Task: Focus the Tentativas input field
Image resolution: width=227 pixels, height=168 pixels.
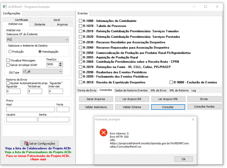Action: point(35,91)
